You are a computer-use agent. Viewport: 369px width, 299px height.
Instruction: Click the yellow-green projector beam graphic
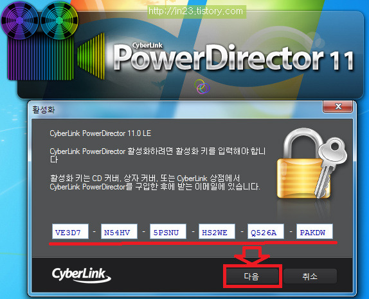91,56
